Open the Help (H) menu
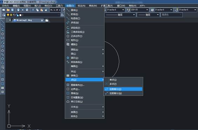The height and width of the screenshot is (130, 198). point(132,6)
